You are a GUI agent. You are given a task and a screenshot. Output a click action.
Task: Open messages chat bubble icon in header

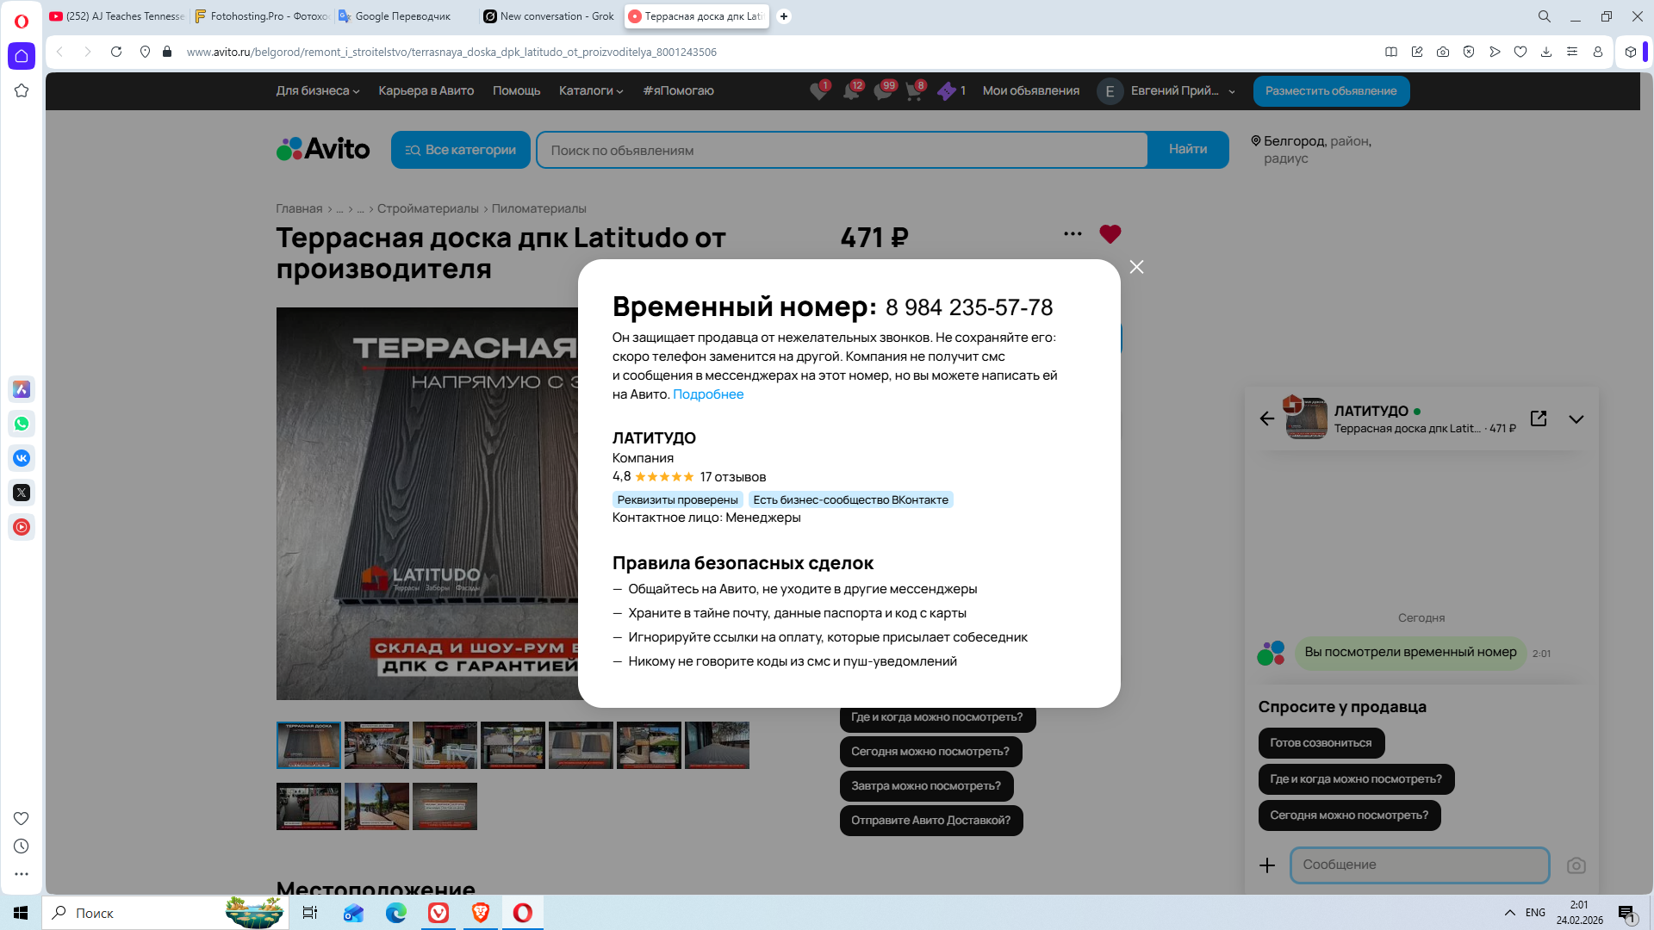click(883, 91)
